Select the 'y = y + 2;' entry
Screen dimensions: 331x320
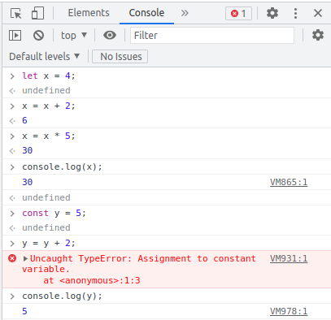[x=49, y=243]
